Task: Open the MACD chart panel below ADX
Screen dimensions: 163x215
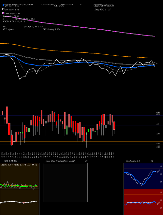Action: coord(20,202)
